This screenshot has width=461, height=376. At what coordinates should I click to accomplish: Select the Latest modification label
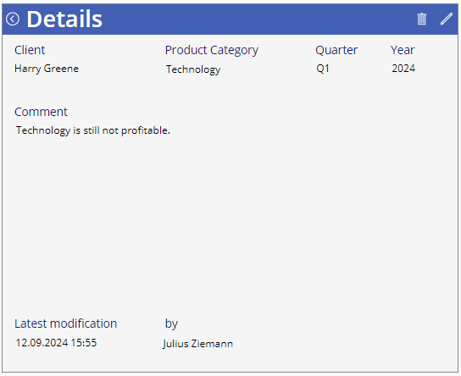pyautogui.click(x=66, y=323)
